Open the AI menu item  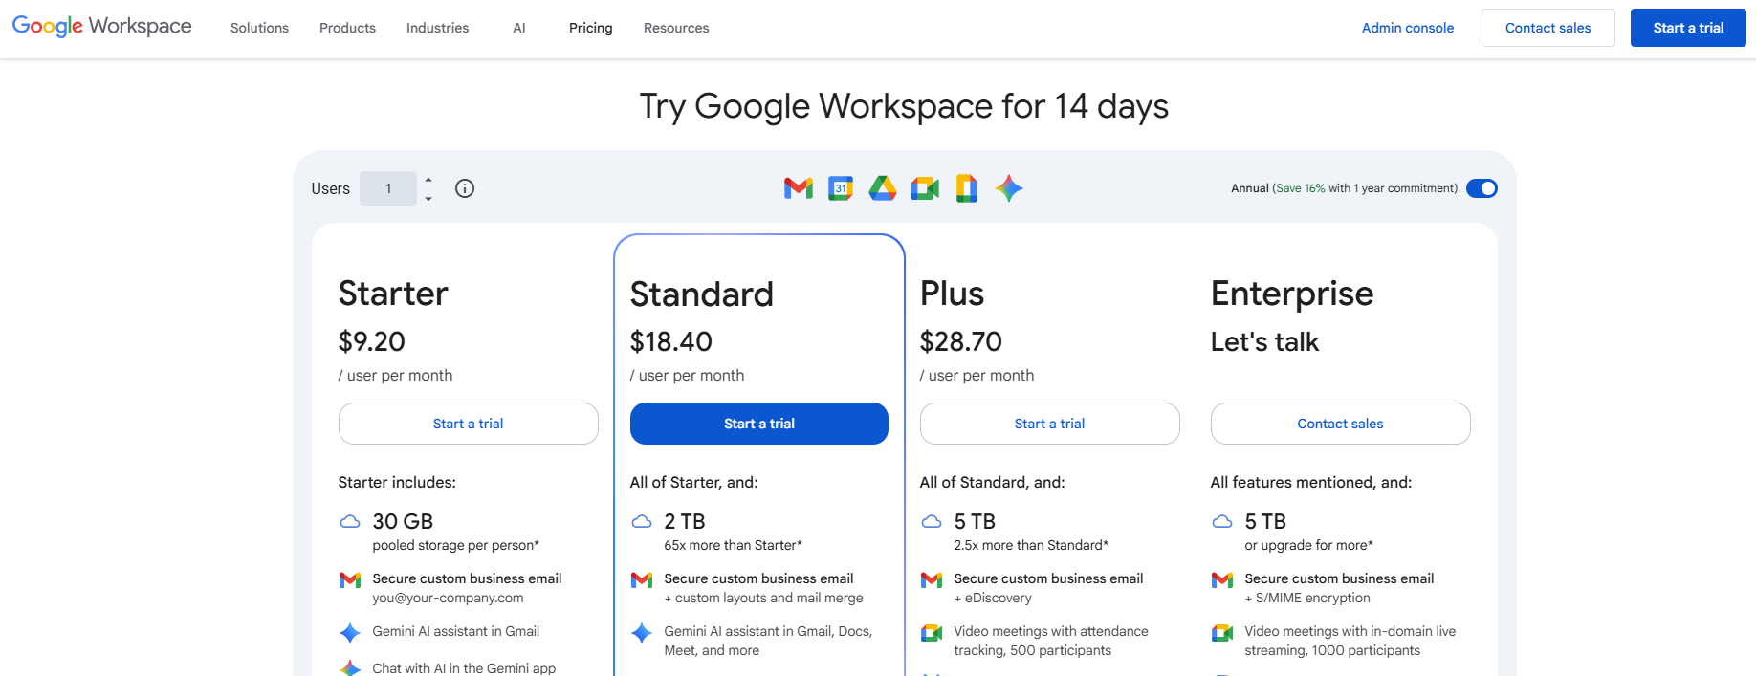[519, 28]
